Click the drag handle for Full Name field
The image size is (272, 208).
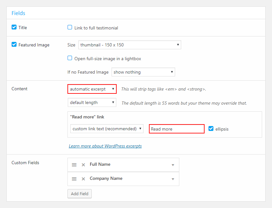point(74,165)
